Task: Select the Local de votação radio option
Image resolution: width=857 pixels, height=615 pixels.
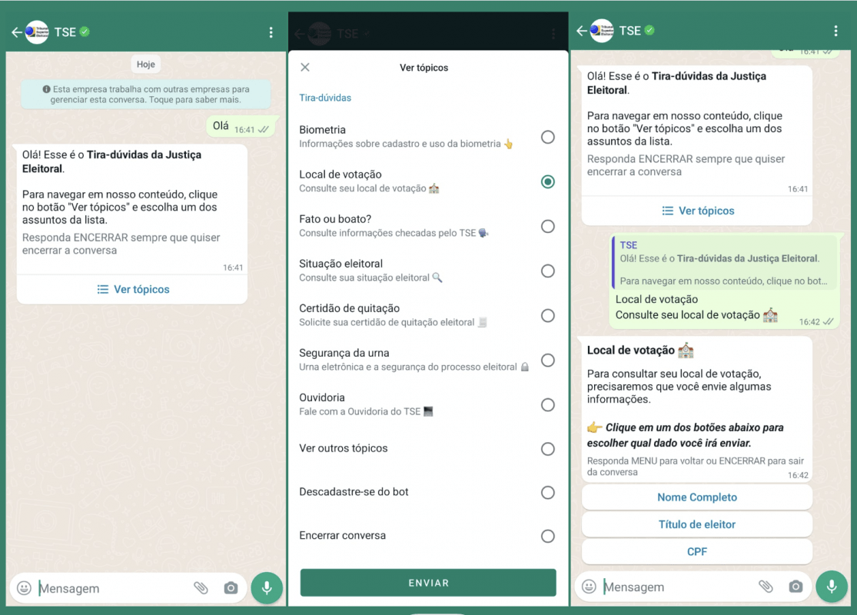Action: [x=548, y=181]
